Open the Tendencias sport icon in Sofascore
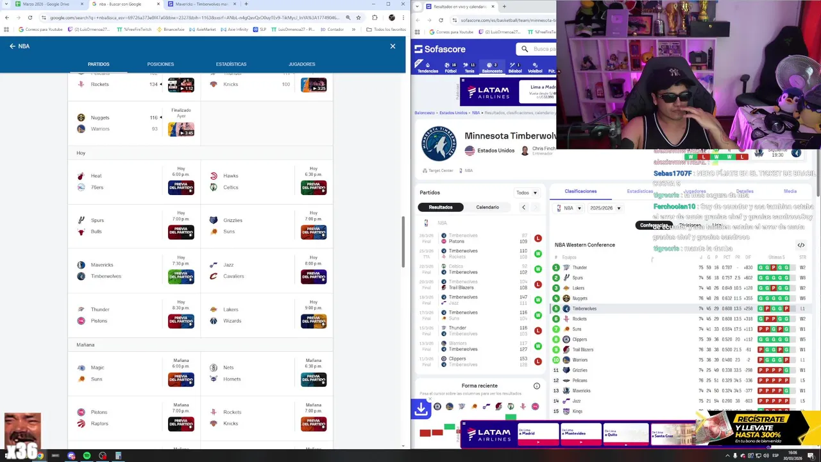Image resolution: width=821 pixels, height=462 pixels. pyautogui.click(x=427, y=67)
